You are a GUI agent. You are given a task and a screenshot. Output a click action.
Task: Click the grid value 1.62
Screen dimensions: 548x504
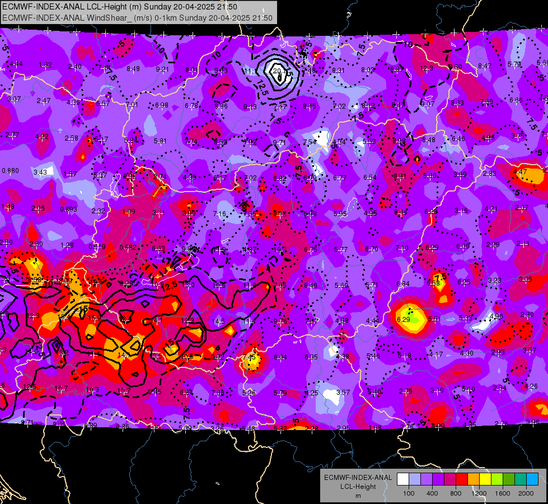(x=45, y=65)
